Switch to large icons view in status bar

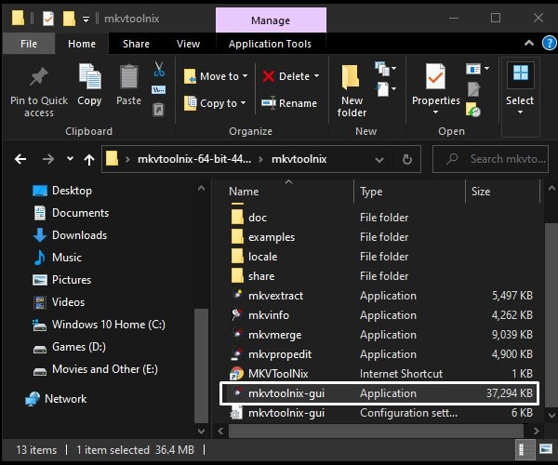pos(546,449)
